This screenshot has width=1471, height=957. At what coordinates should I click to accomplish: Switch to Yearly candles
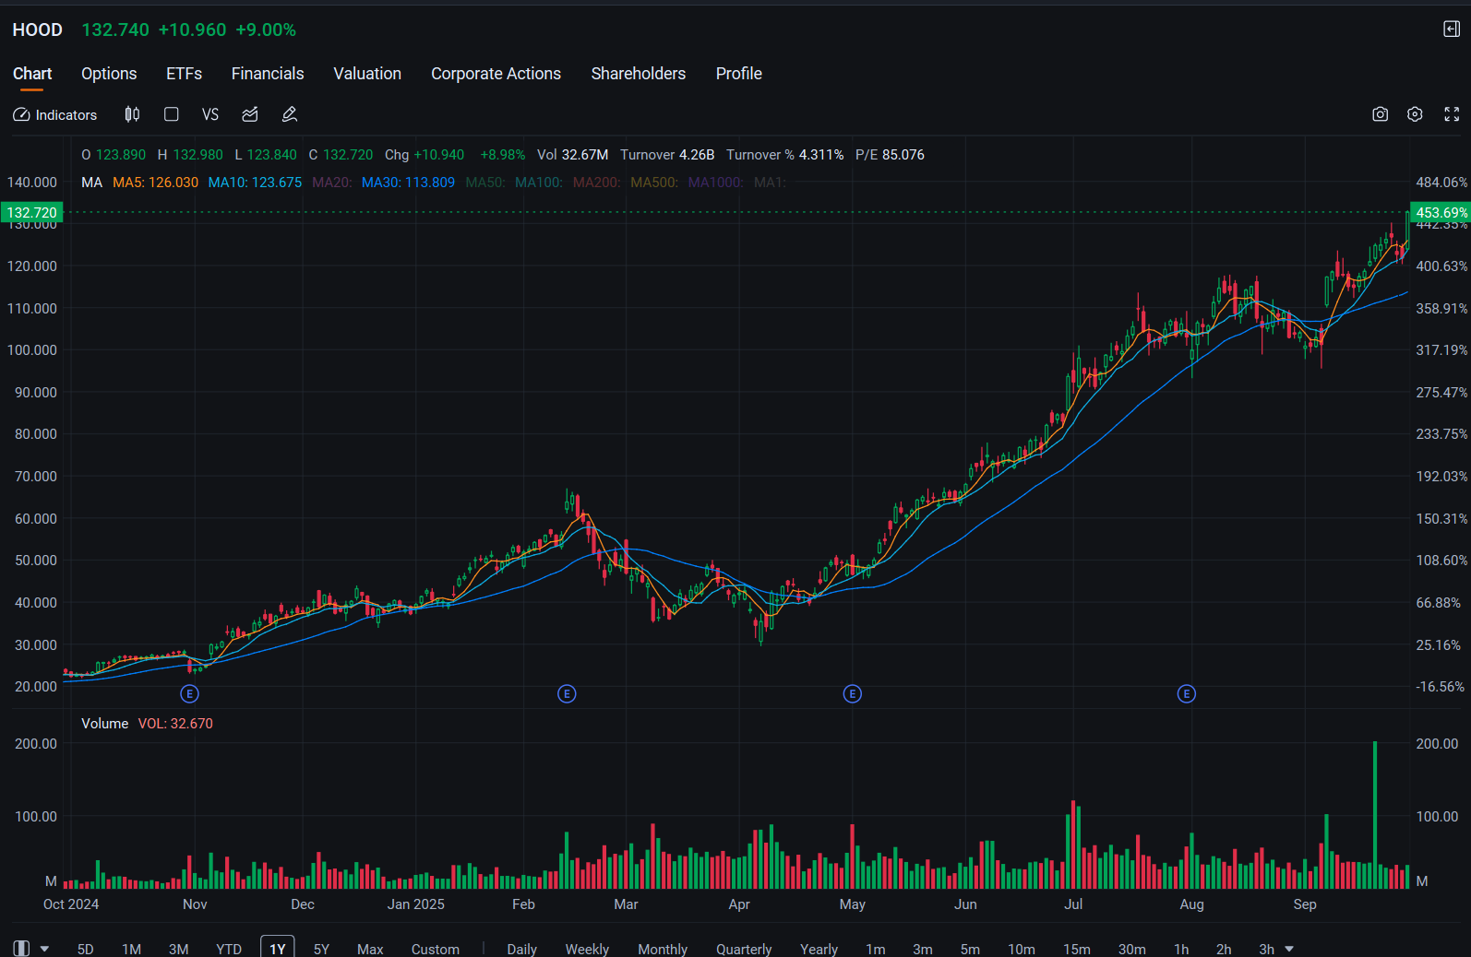[819, 949]
